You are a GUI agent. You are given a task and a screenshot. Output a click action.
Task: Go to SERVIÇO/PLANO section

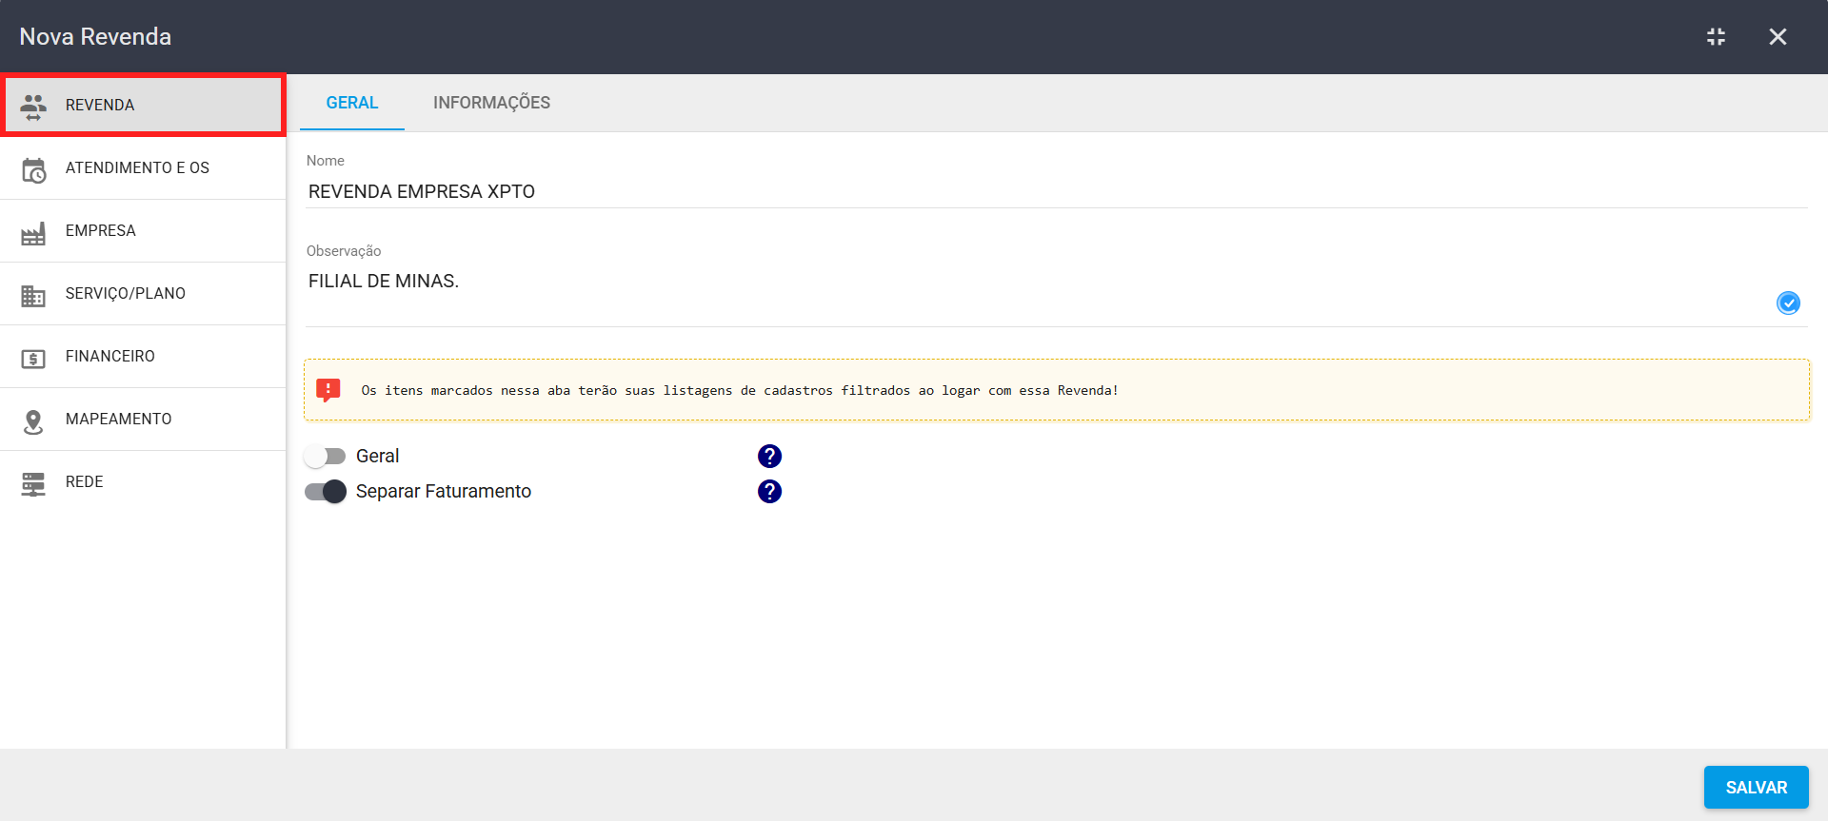tap(143, 293)
